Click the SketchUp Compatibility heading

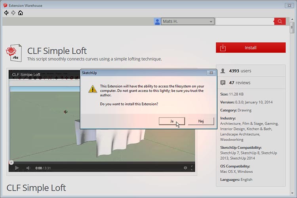pos(241,147)
